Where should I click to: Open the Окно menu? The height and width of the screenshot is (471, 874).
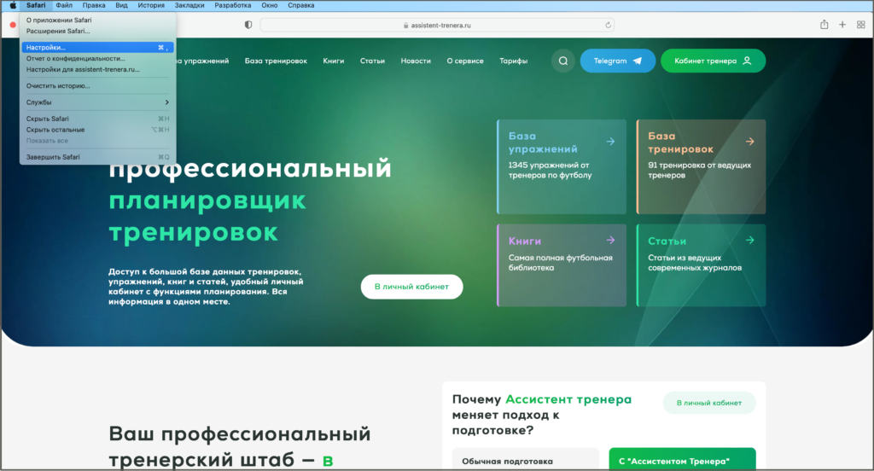(269, 5)
